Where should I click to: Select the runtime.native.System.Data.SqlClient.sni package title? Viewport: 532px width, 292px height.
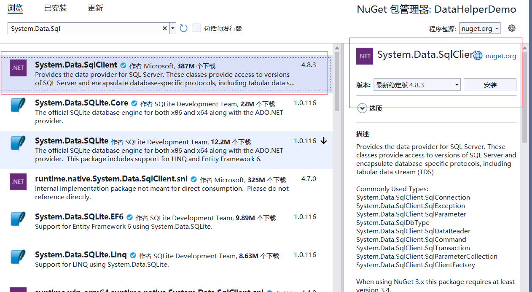point(111,179)
